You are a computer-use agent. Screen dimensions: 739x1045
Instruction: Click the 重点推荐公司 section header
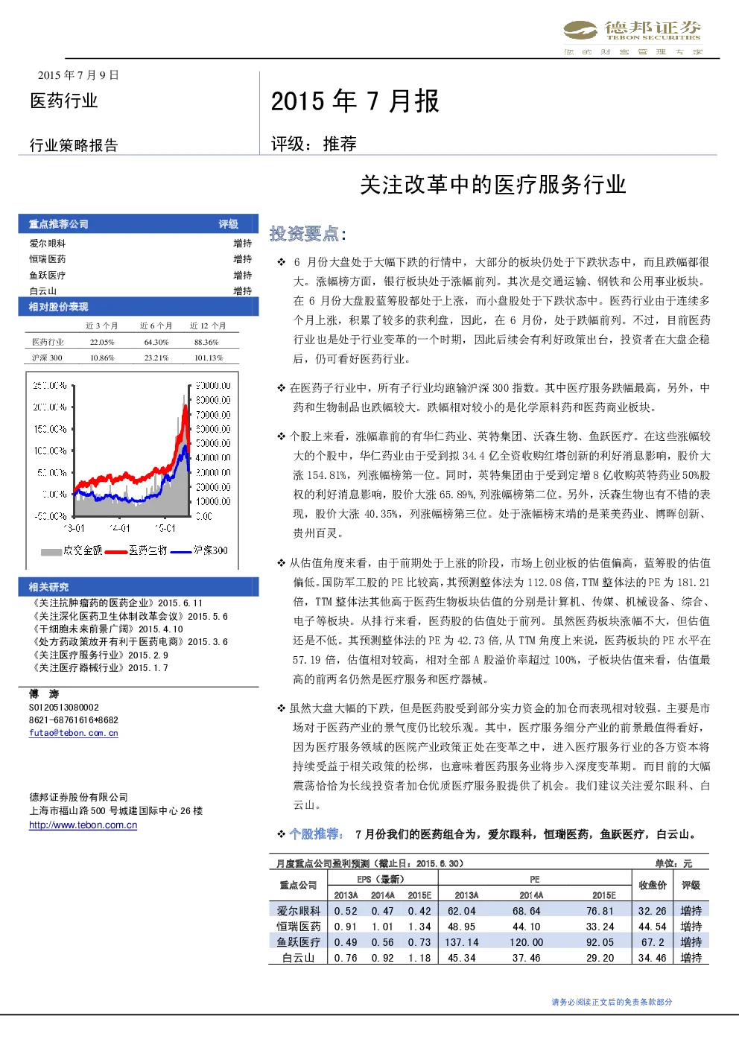58,224
